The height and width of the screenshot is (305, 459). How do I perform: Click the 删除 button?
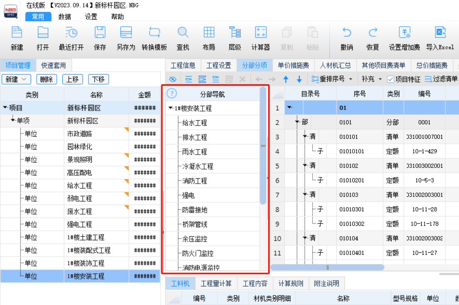(x=46, y=79)
